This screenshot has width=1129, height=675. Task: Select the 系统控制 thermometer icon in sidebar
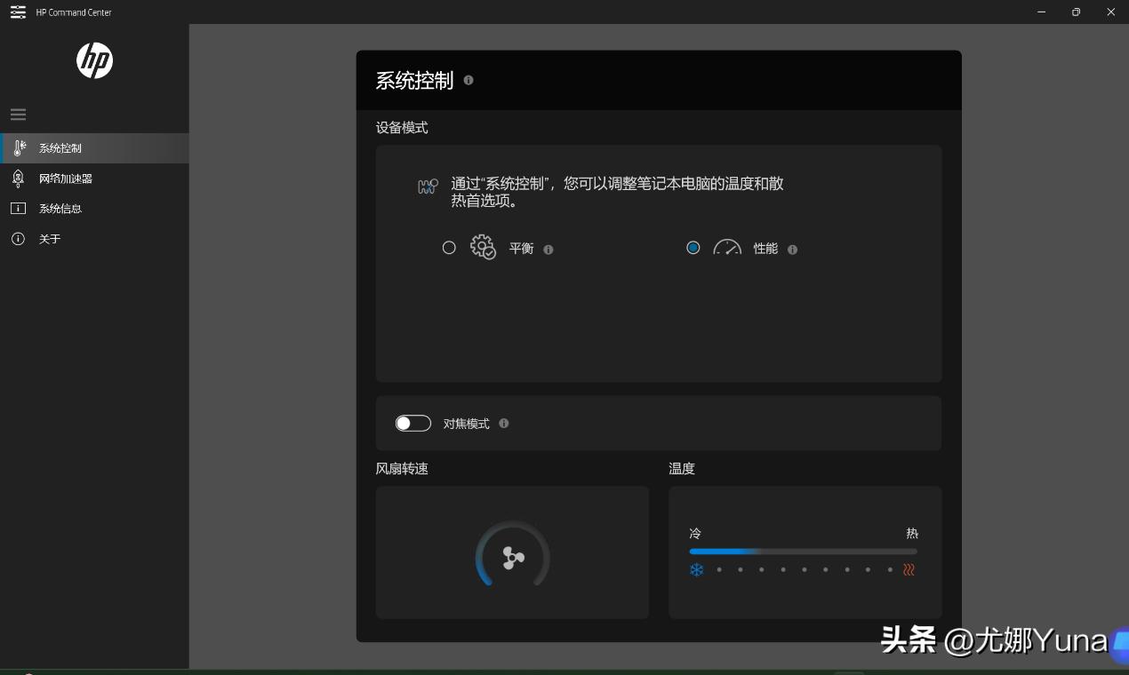(x=19, y=147)
